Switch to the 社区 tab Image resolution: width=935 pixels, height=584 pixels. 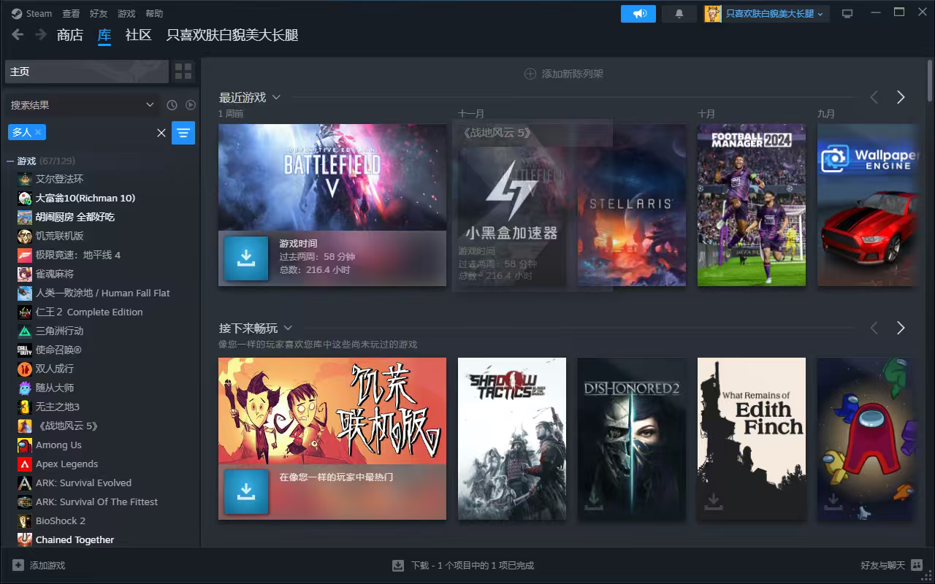(137, 34)
